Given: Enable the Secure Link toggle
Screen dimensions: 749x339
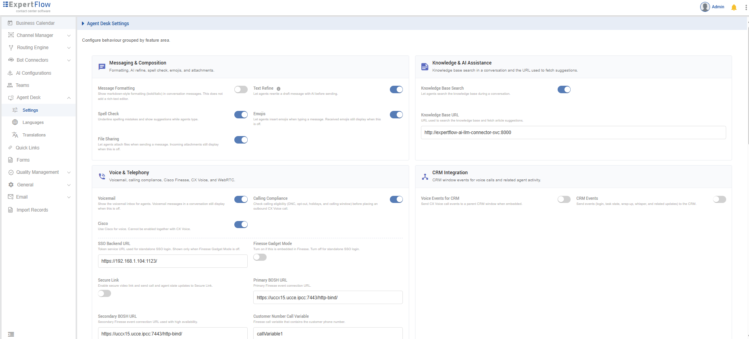Looking at the screenshot, I should [x=105, y=293].
